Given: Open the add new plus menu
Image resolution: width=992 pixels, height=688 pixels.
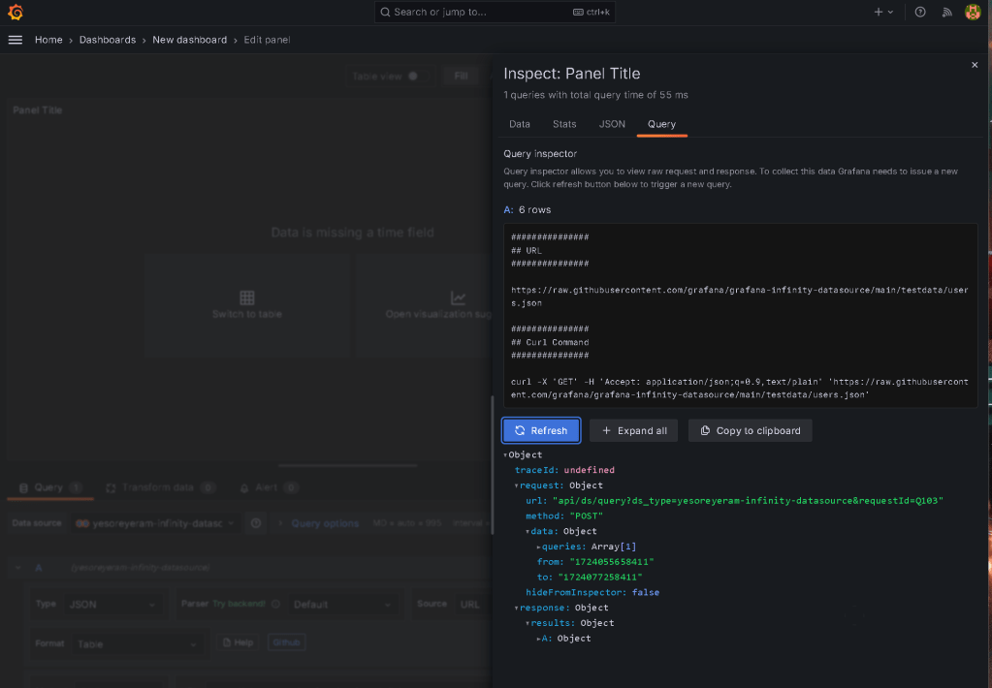Looking at the screenshot, I should (883, 12).
